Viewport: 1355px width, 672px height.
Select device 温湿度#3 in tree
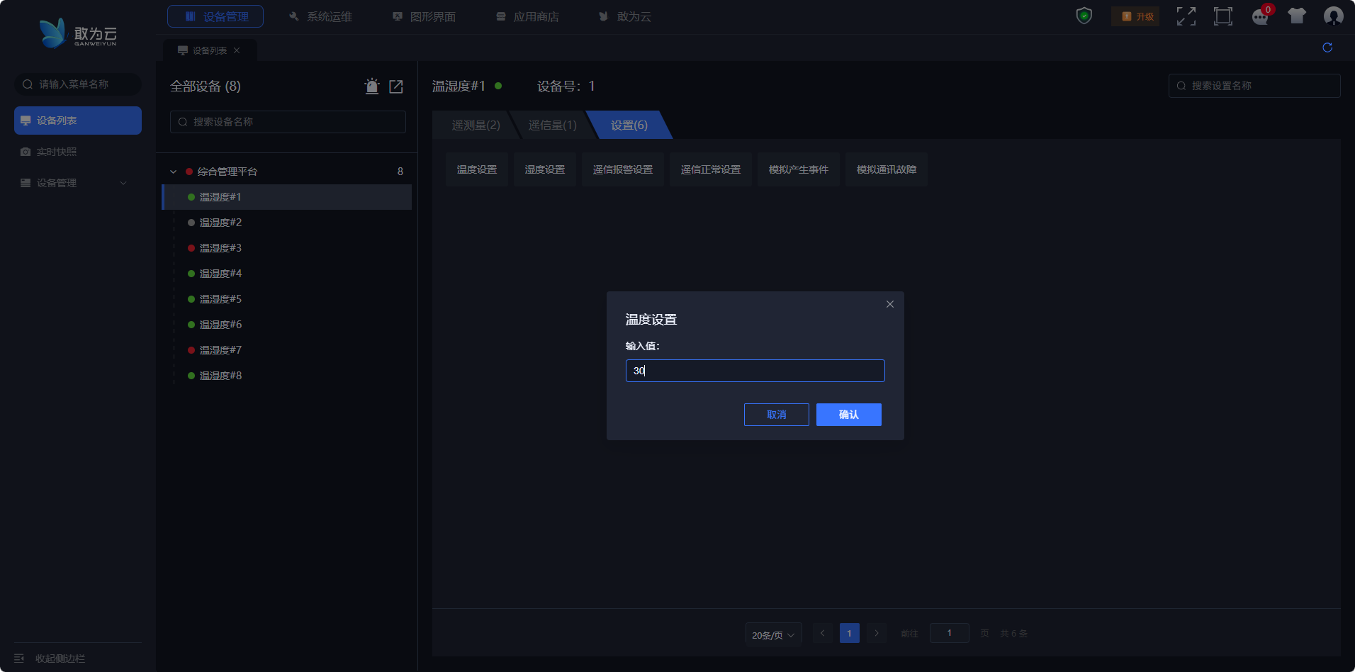coord(287,248)
